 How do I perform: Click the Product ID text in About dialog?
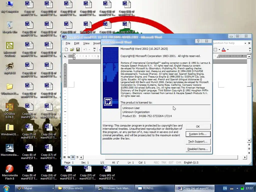[x=147, y=116]
